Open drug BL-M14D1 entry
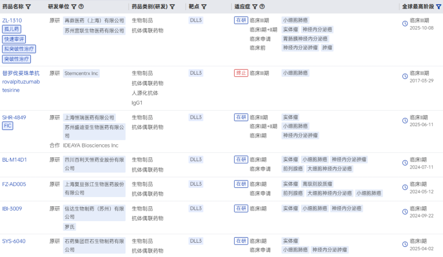This screenshot has width=443, height=257. [15, 160]
